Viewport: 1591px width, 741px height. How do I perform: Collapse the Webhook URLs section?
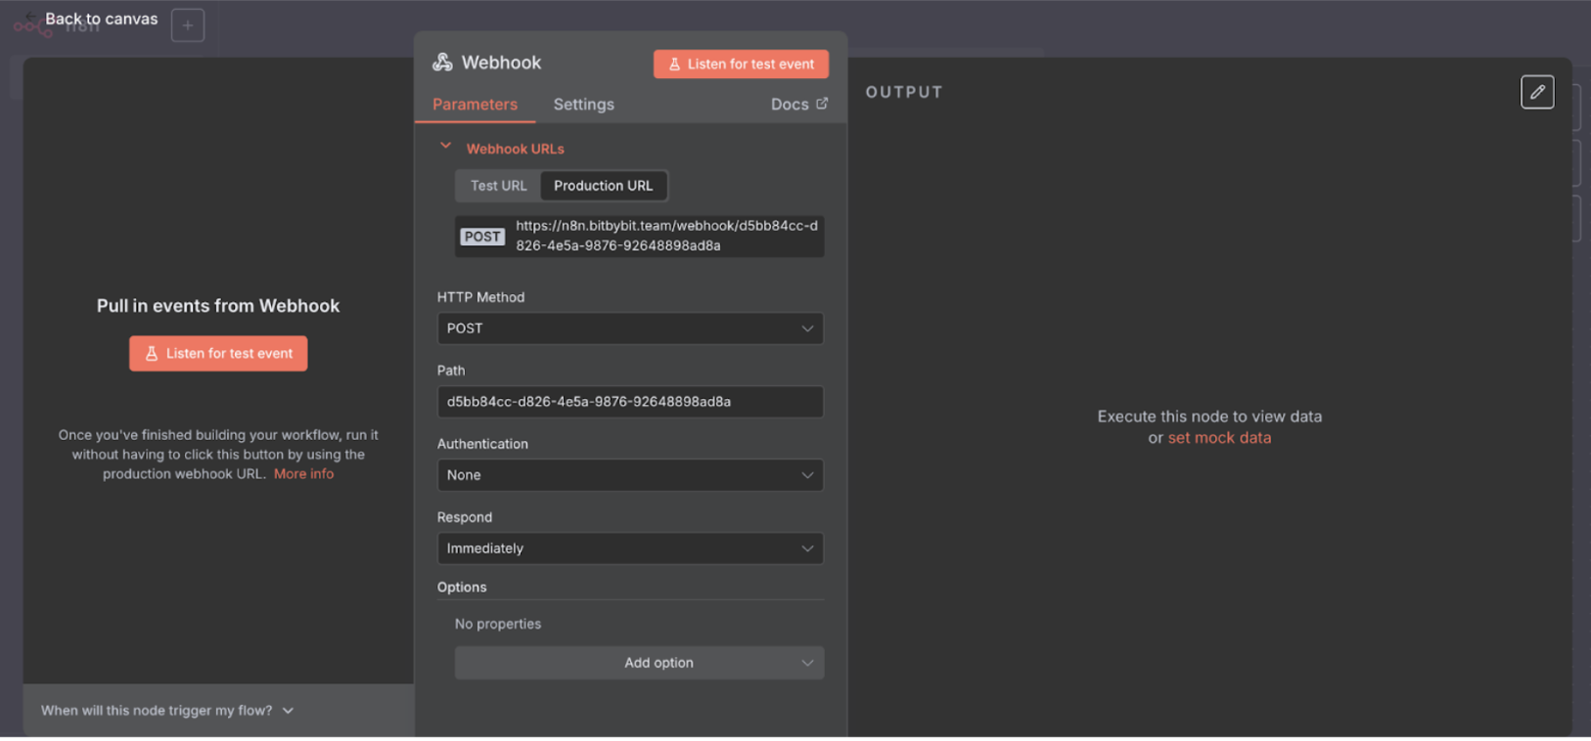[445, 147]
